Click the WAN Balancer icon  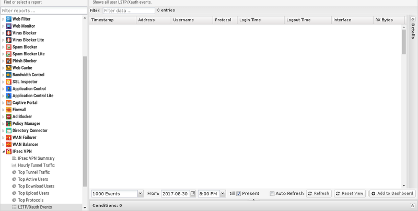pos(8,144)
